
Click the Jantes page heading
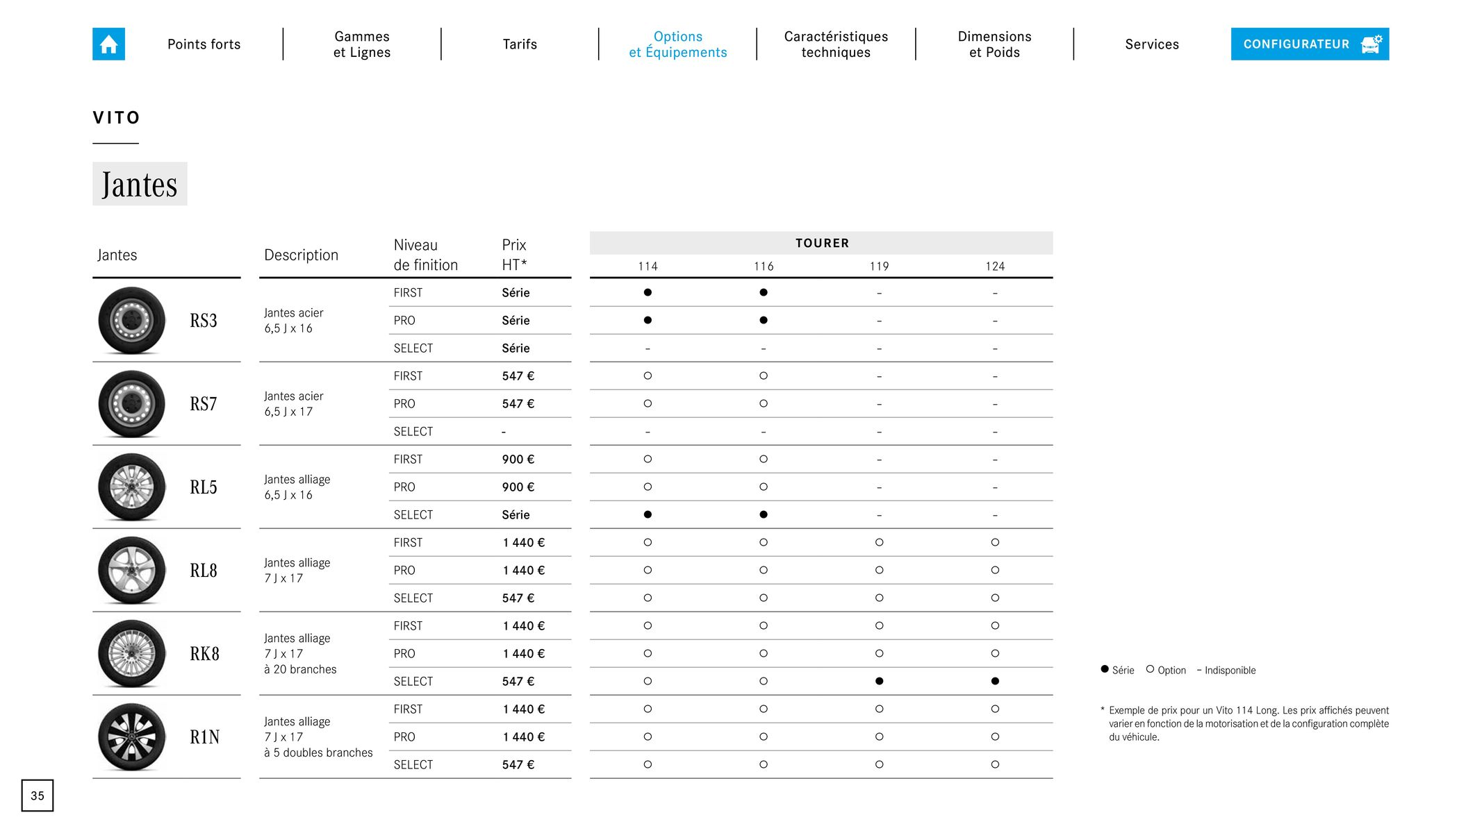[140, 184]
